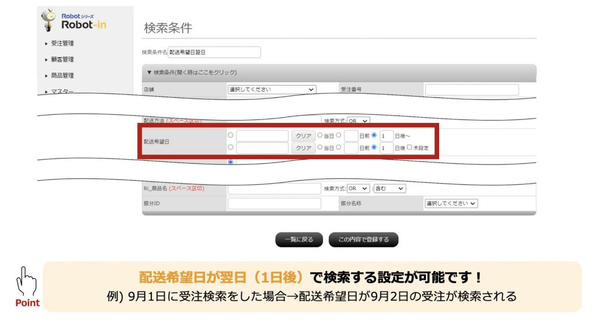Click date field in 日後～ row
The width and height of the screenshot is (598, 324).
(x=262, y=136)
